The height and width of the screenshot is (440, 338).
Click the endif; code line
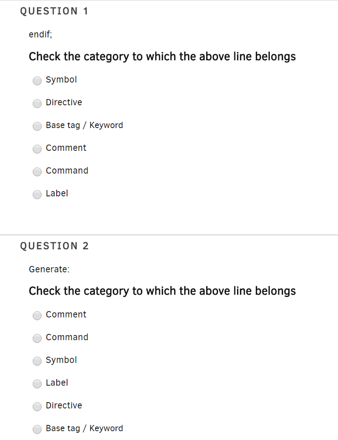(x=40, y=34)
